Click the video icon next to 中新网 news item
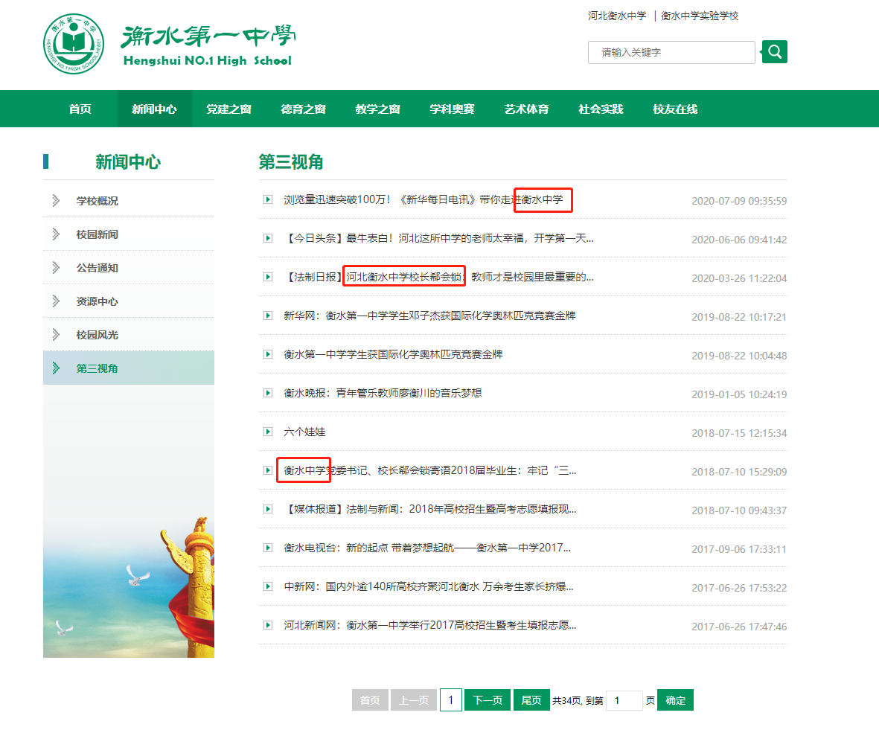The height and width of the screenshot is (730, 879). [268, 586]
